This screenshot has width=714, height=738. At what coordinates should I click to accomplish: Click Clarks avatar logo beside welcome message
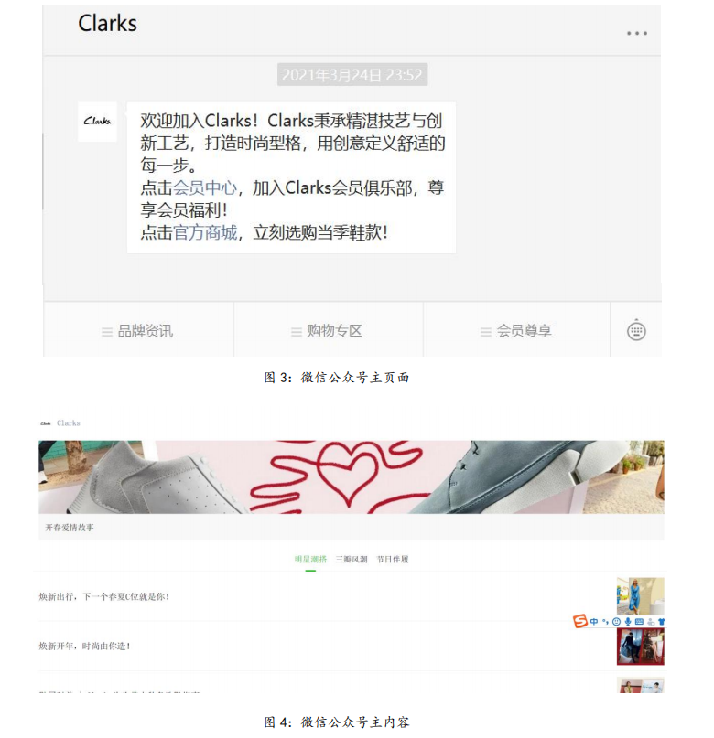[x=97, y=121]
